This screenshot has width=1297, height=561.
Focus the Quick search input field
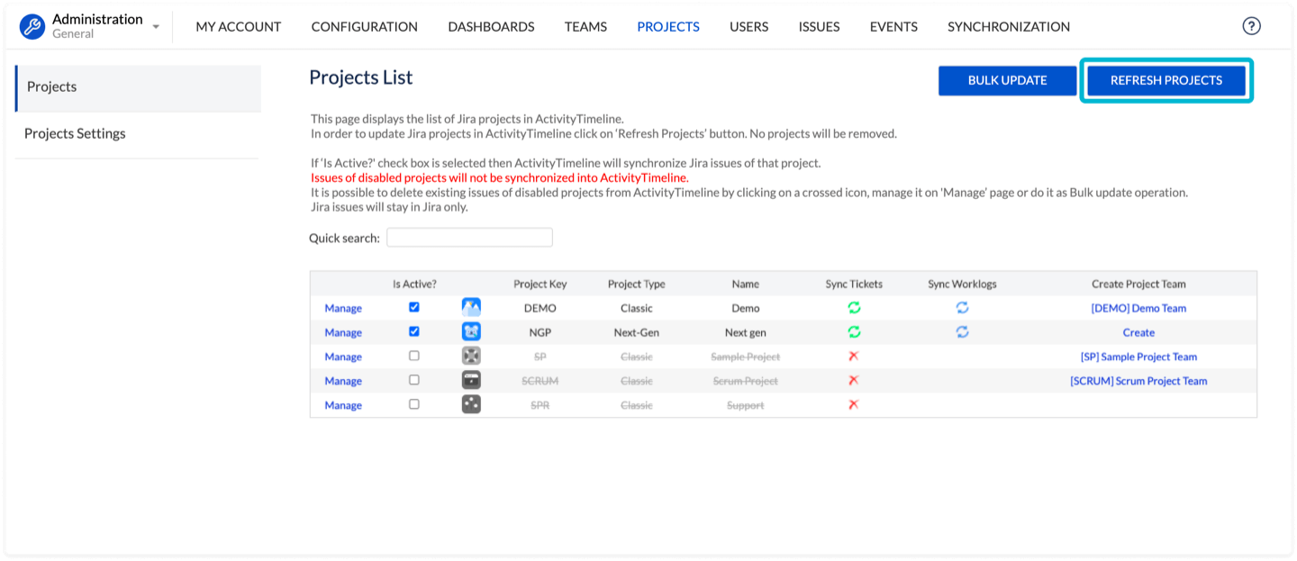[x=469, y=238]
